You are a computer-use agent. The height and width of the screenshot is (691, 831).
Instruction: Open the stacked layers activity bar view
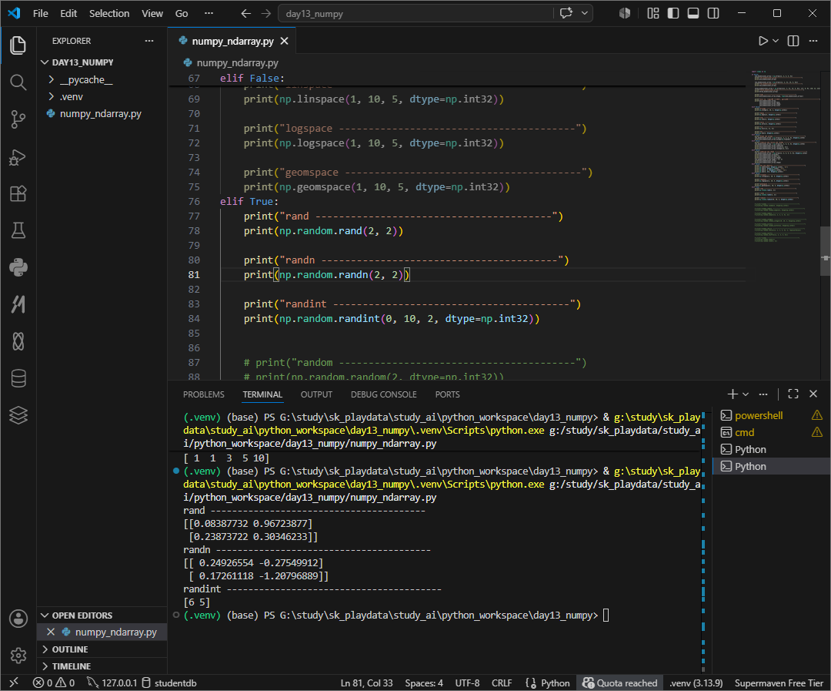(x=18, y=415)
